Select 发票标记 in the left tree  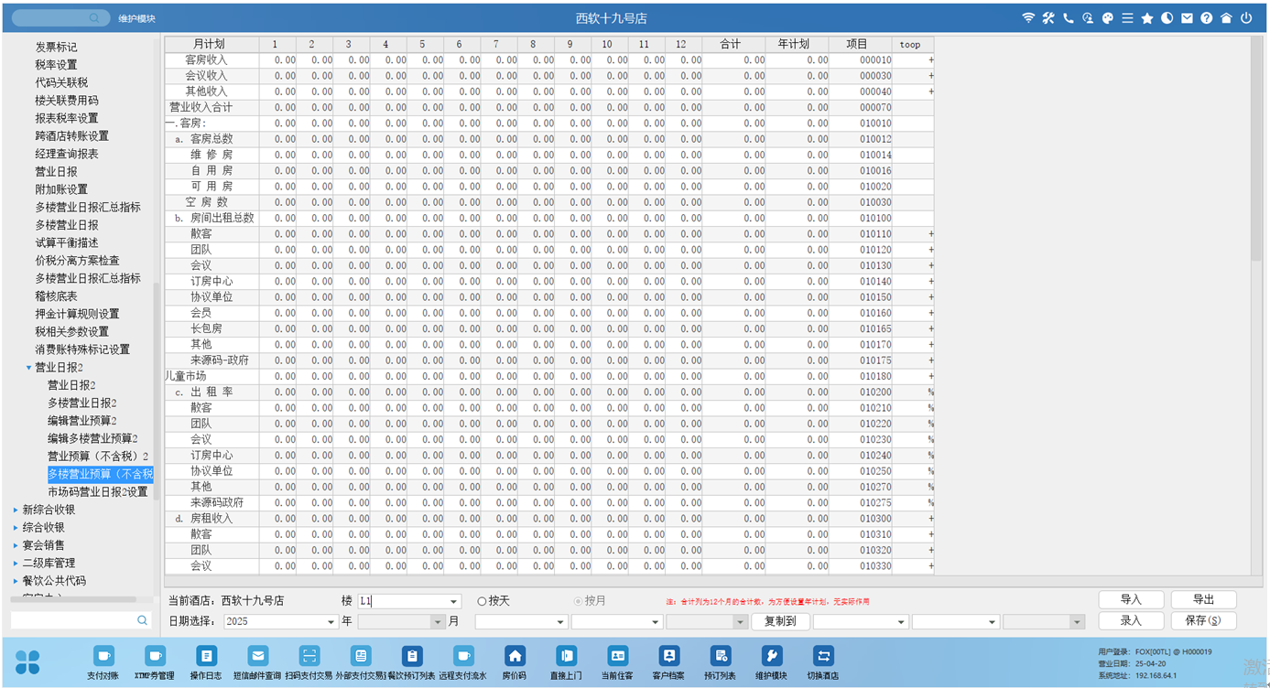[x=56, y=48]
